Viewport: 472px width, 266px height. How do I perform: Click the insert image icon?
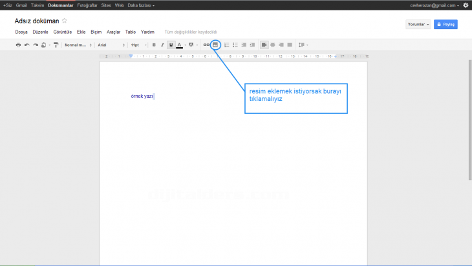pos(215,45)
